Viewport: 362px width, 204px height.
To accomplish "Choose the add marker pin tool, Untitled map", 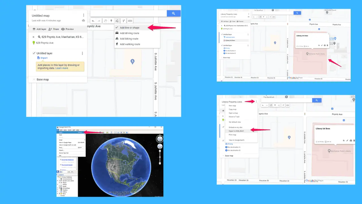I will pyautogui.click(x=111, y=21).
